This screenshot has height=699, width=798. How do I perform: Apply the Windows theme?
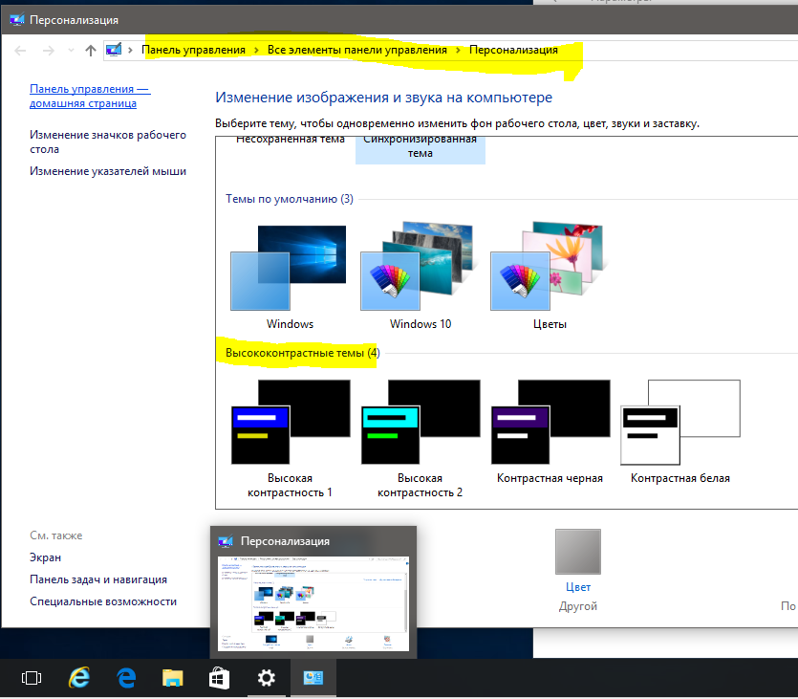tap(291, 276)
